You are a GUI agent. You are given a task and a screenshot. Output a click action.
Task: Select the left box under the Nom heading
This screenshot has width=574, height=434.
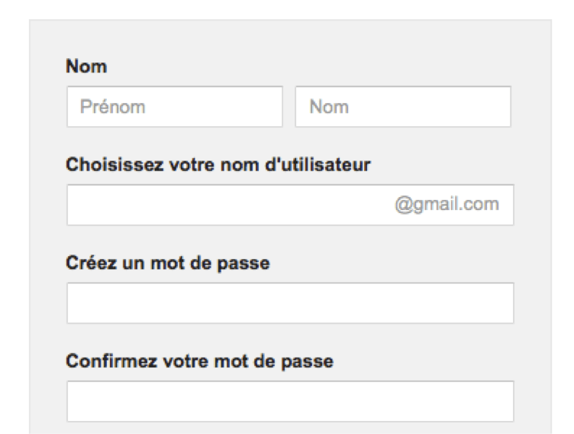click(174, 107)
